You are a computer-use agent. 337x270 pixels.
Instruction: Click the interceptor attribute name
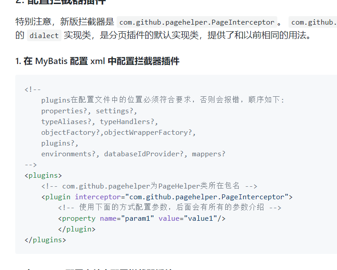[98, 197]
